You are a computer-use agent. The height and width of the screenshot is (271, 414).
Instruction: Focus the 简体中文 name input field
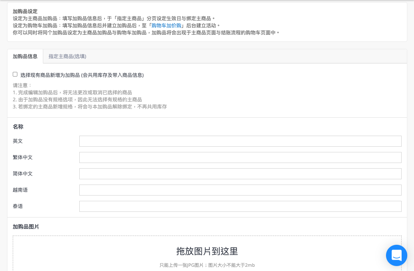240,174
